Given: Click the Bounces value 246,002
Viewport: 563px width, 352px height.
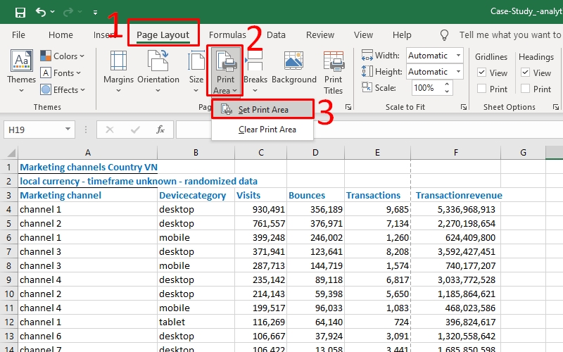Looking at the screenshot, I should point(315,237).
